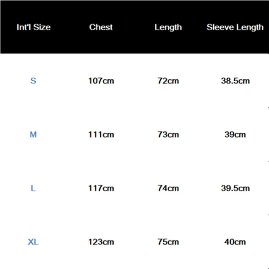Select the 123cm chest value

(x=101, y=242)
